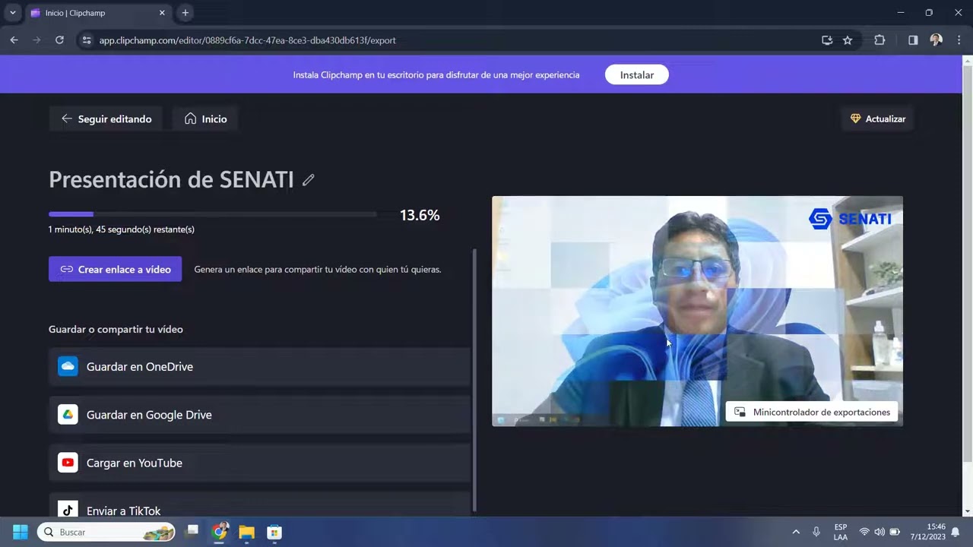Switch the ESP LAA input language
Image resolution: width=973 pixels, height=547 pixels.
tap(840, 532)
